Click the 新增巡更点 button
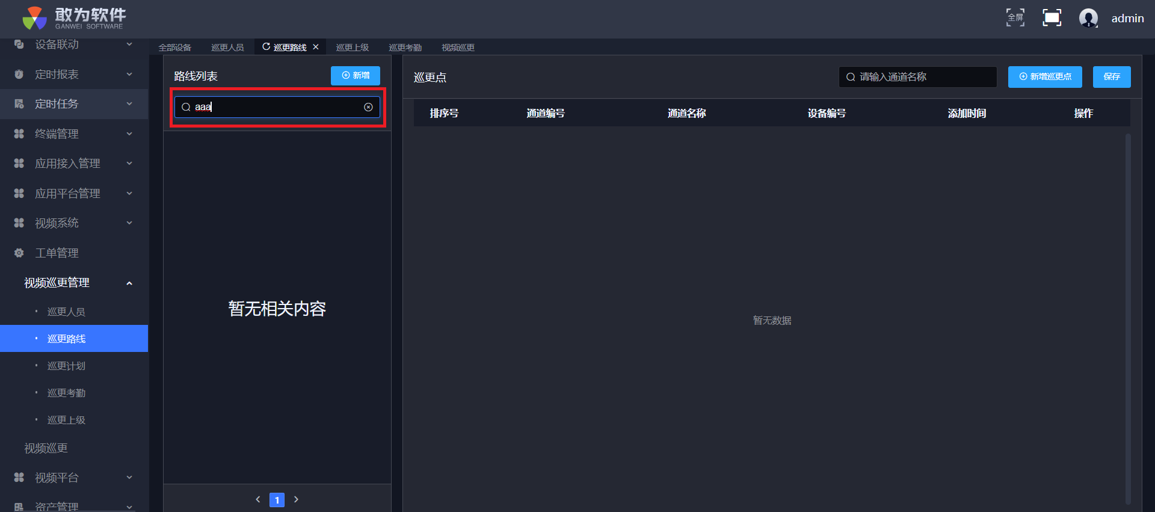 pyautogui.click(x=1045, y=77)
